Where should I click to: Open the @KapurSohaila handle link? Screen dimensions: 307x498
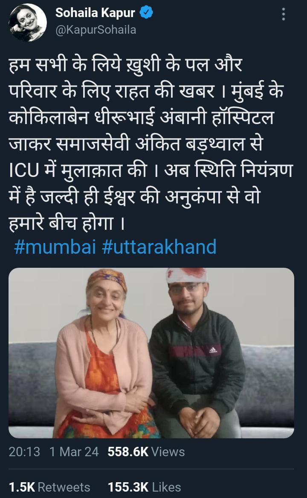coord(96,30)
